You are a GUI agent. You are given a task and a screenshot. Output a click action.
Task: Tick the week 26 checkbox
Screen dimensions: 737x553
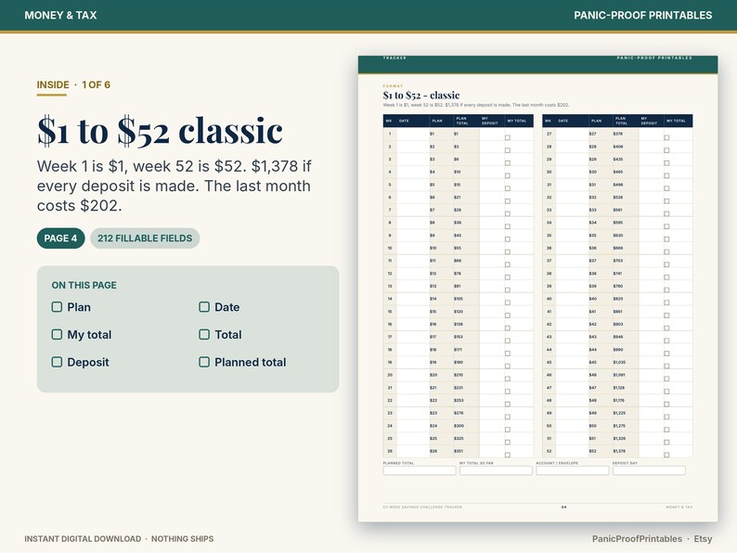tap(508, 455)
